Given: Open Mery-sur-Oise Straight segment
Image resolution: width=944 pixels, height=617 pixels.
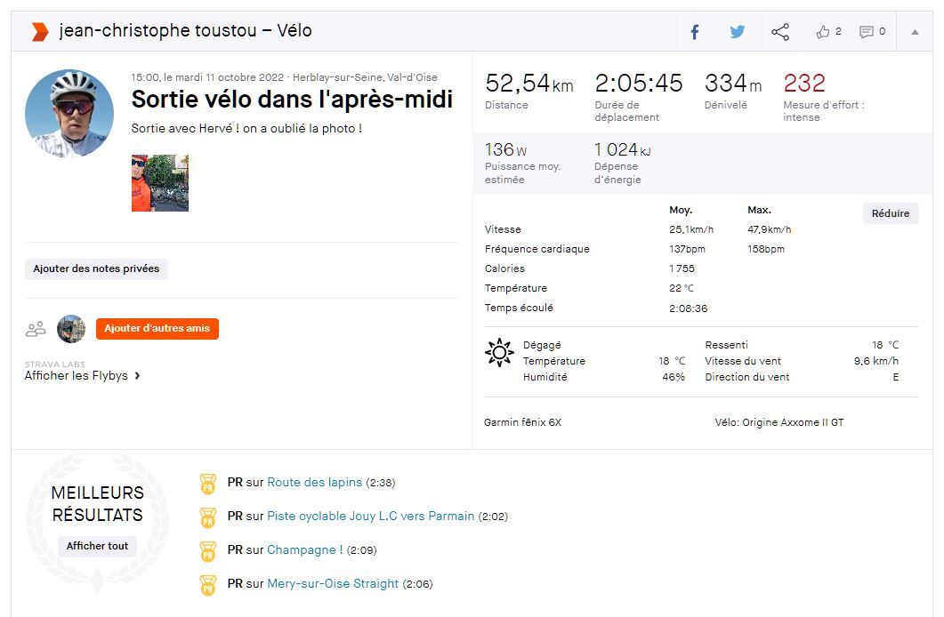Looking at the screenshot, I should coord(333,584).
